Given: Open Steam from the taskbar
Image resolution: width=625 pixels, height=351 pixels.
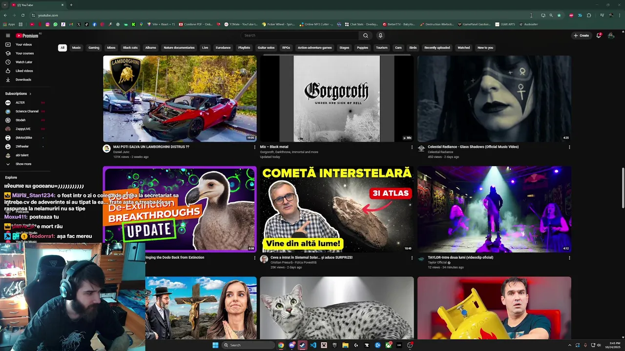Looking at the screenshot, I should 302,345.
